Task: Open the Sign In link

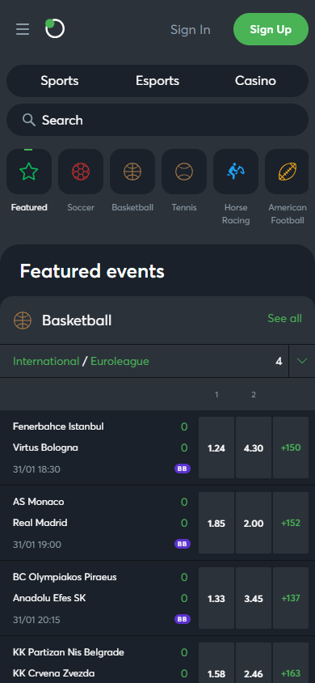Action: pos(191,30)
